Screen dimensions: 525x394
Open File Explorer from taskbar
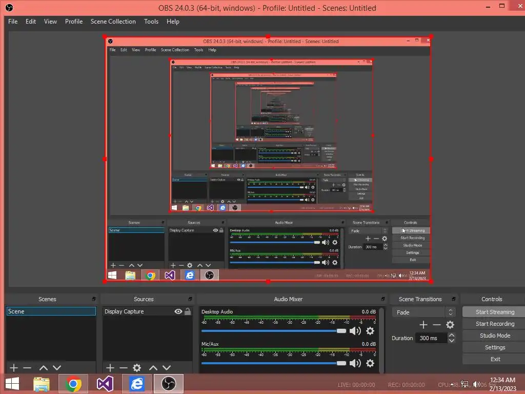point(42,384)
